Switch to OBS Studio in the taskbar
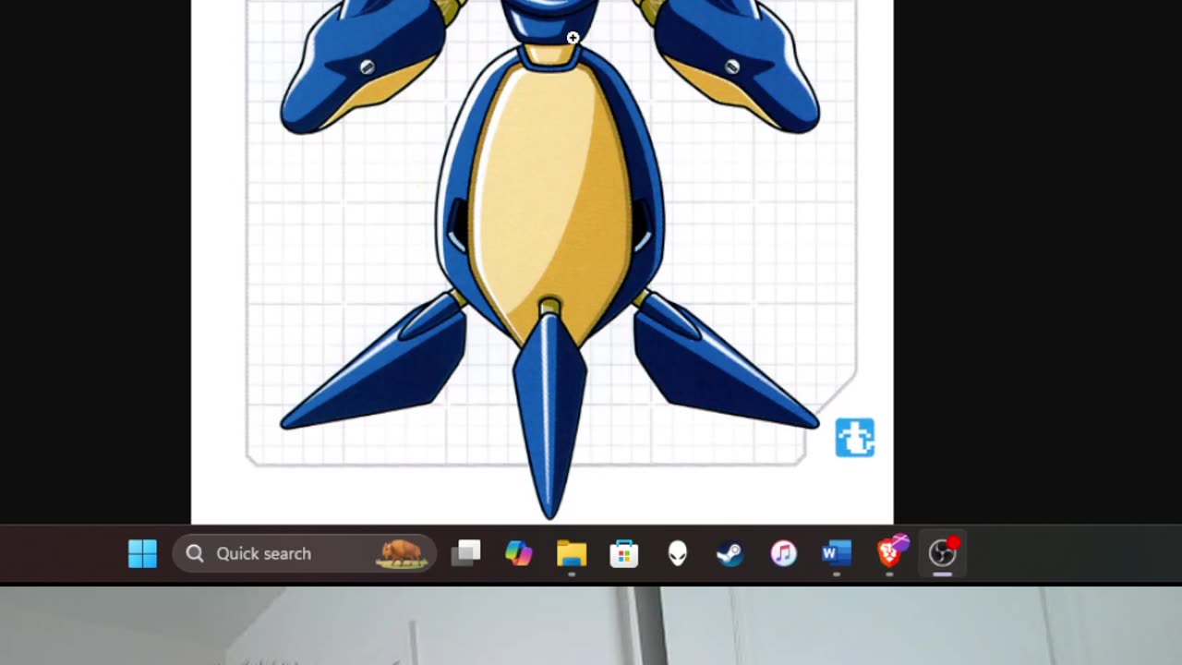Image resolution: width=1182 pixels, height=665 pixels. (x=943, y=553)
